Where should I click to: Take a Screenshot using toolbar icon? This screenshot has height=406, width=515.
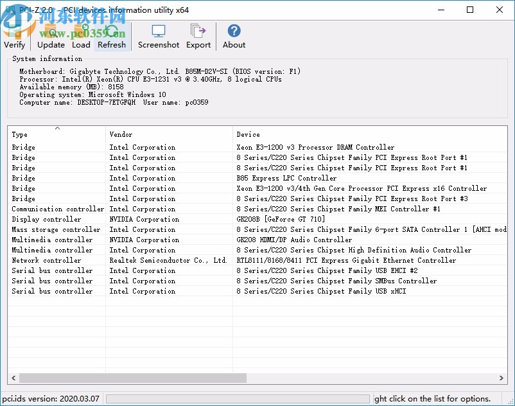[159, 37]
